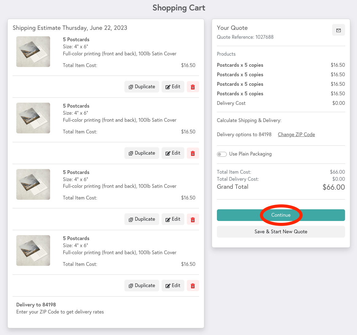357x335 pixels.
Task: Click the trash icon on the first postcard item
Action: click(193, 87)
